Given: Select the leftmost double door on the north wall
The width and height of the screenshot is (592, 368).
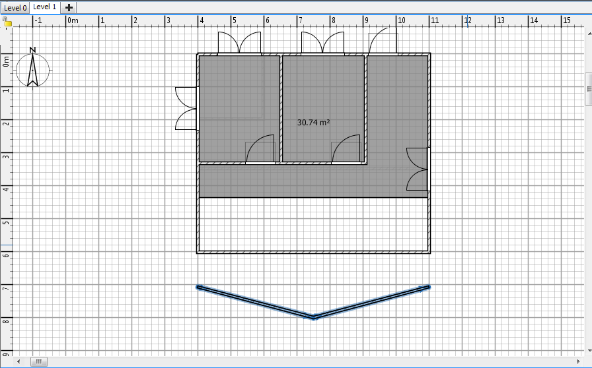Looking at the screenshot, I should [x=239, y=43].
